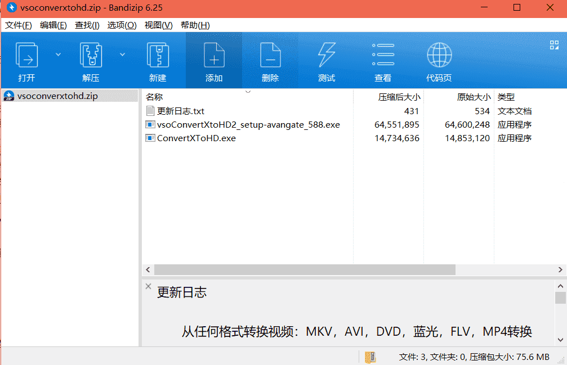Test the archive using 测试 icon
Viewport: 567px width, 365px height.
pyautogui.click(x=327, y=61)
